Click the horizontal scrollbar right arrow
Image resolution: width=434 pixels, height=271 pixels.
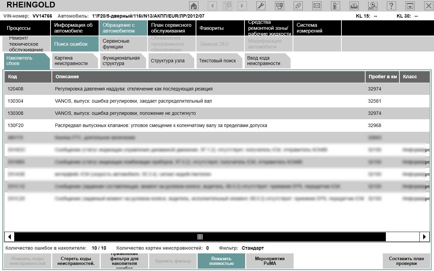425,237
